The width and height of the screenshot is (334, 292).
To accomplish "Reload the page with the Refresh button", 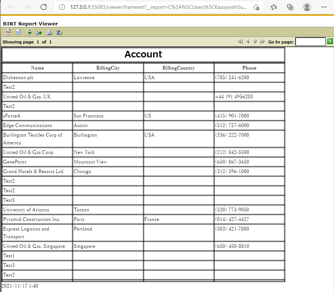I will (44, 7).
